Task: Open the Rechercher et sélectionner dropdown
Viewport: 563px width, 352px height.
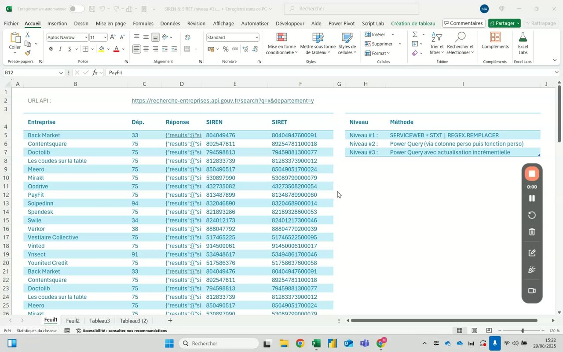Action: click(460, 43)
